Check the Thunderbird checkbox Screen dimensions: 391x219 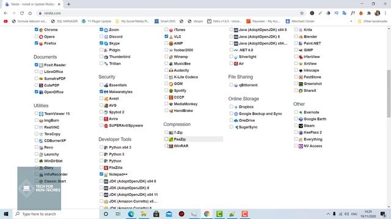101,57
